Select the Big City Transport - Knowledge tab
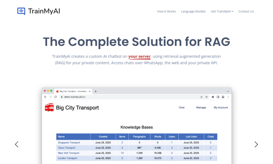 pyautogui.click(x=73, y=91)
